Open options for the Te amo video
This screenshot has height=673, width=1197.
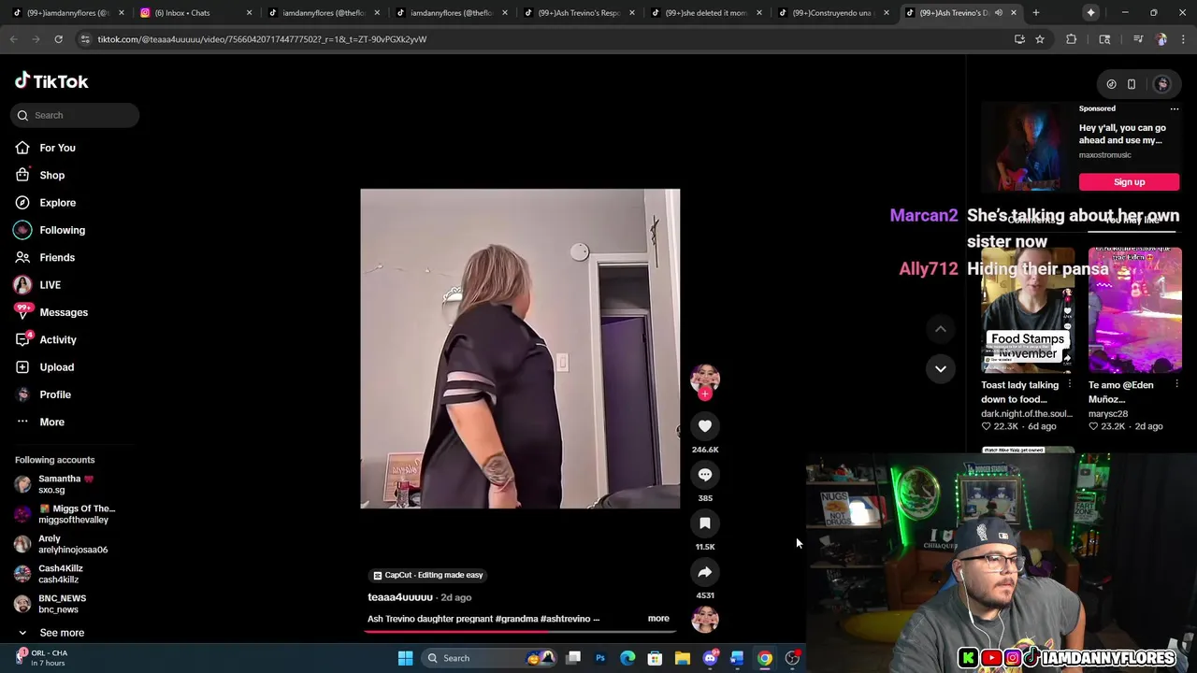(1176, 384)
